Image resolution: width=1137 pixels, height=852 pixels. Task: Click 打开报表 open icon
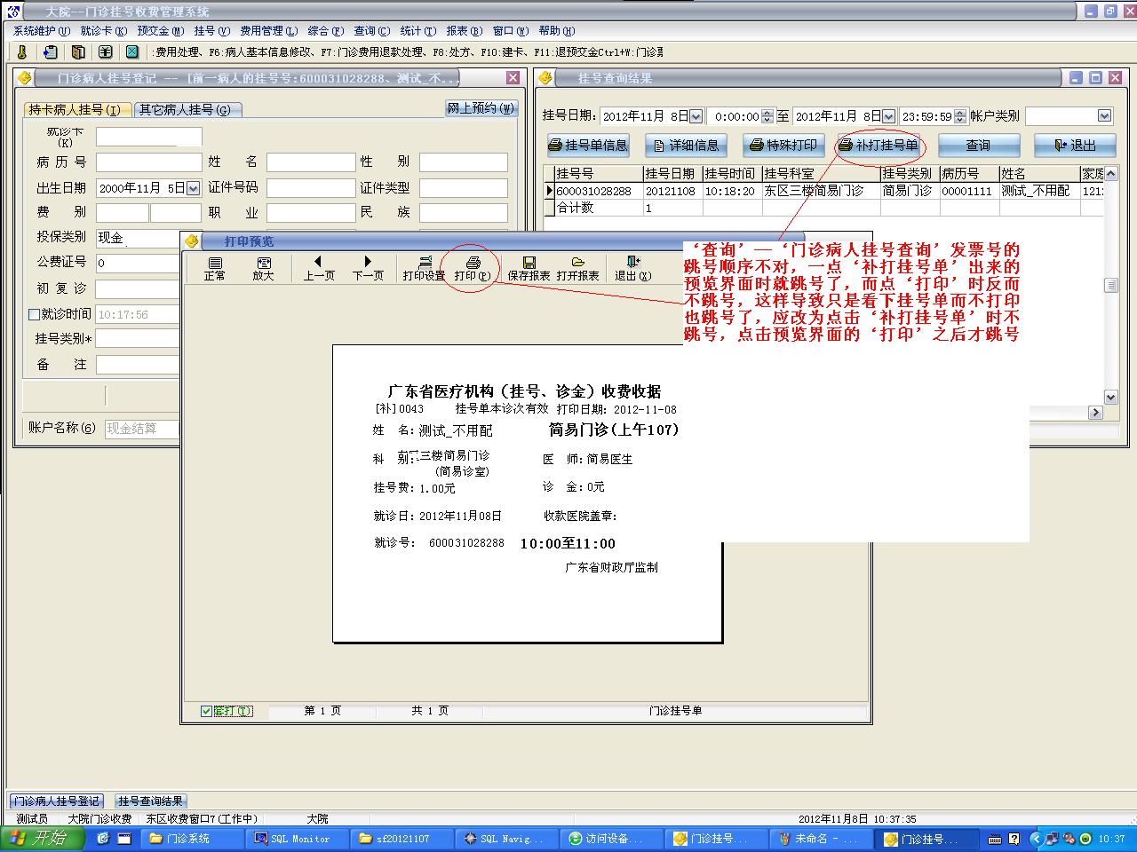[577, 268]
